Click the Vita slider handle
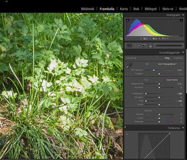187x160 pixels. [x=146, y=101]
